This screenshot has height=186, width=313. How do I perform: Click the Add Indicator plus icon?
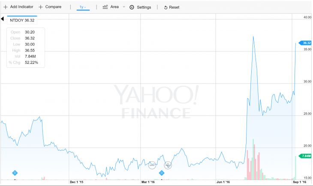(6, 7)
